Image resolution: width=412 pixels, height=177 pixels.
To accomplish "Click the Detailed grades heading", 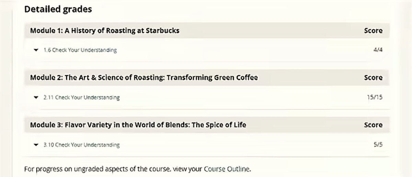I will click(x=58, y=10).
